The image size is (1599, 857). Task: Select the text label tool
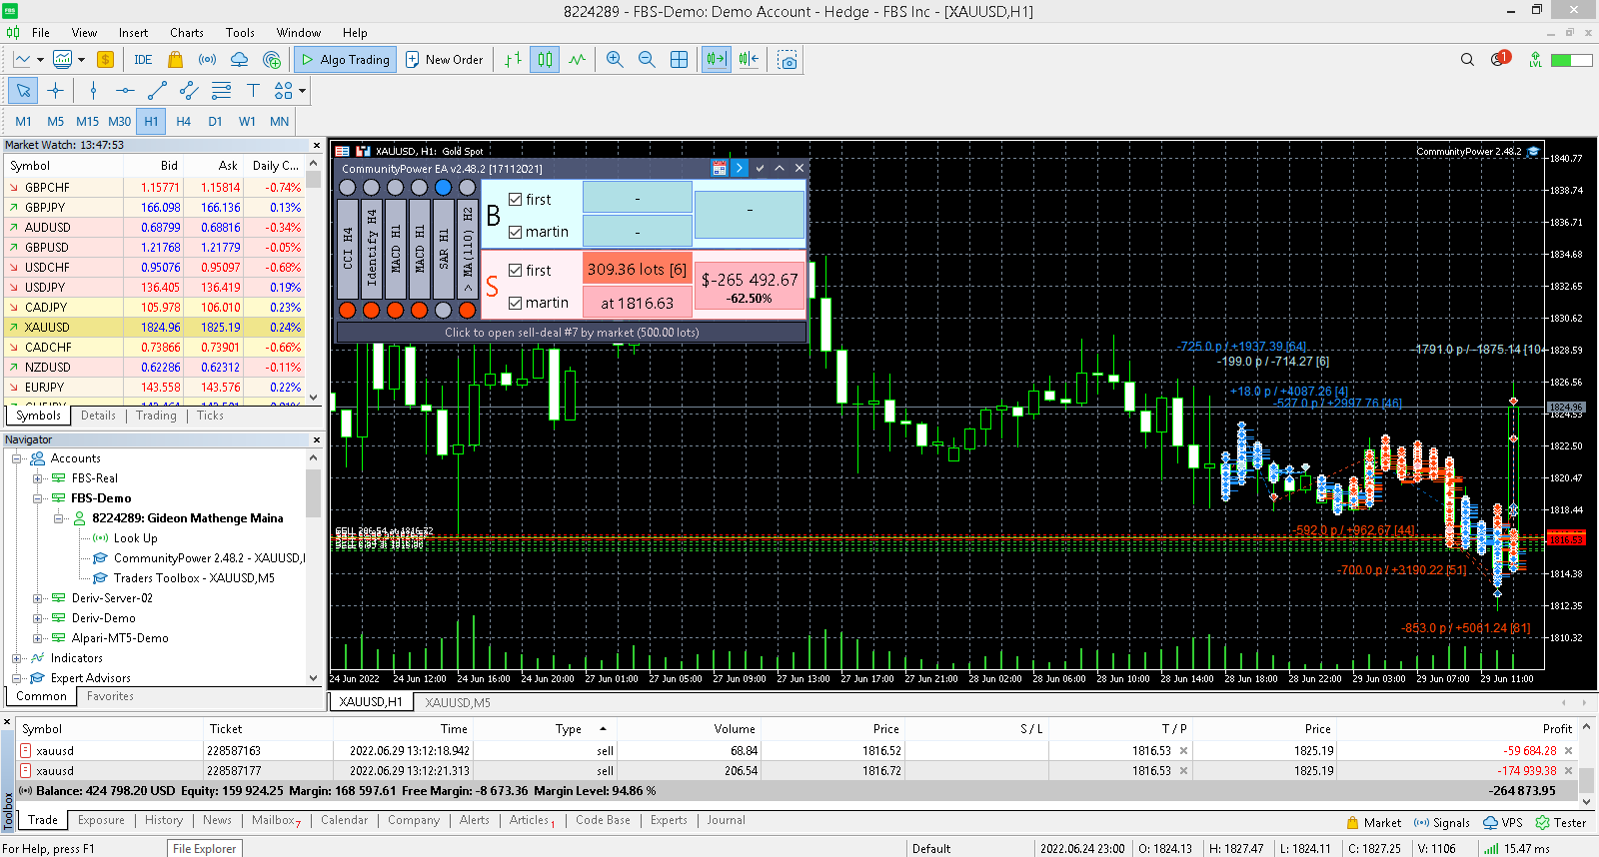click(x=253, y=91)
